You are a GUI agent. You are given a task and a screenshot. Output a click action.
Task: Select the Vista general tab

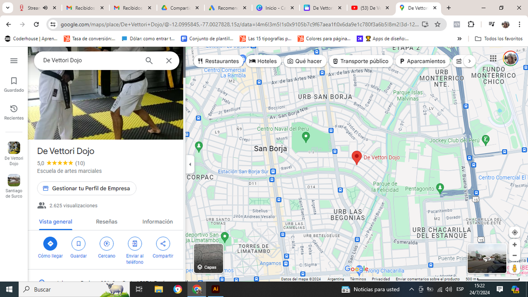click(x=56, y=222)
